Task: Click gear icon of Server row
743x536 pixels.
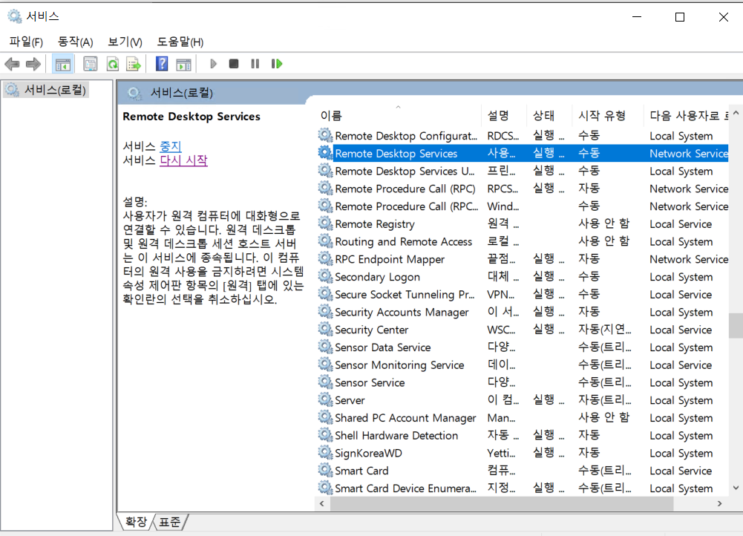Action: (x=325, y=400)
